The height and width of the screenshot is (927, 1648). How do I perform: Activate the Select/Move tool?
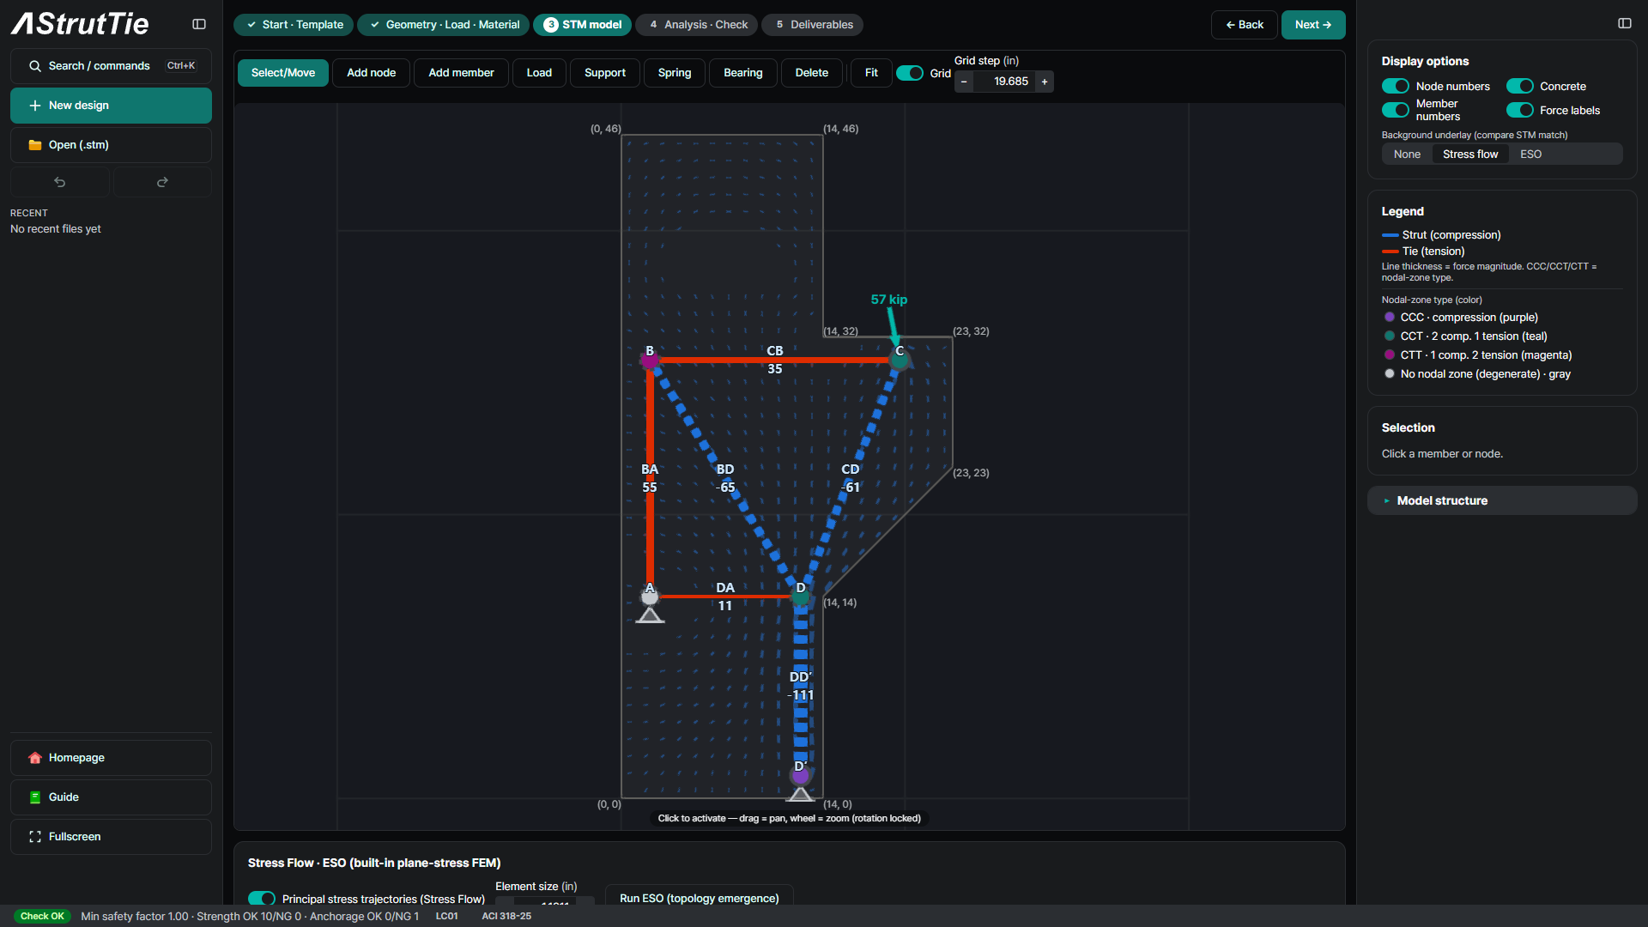pos(283,73)
